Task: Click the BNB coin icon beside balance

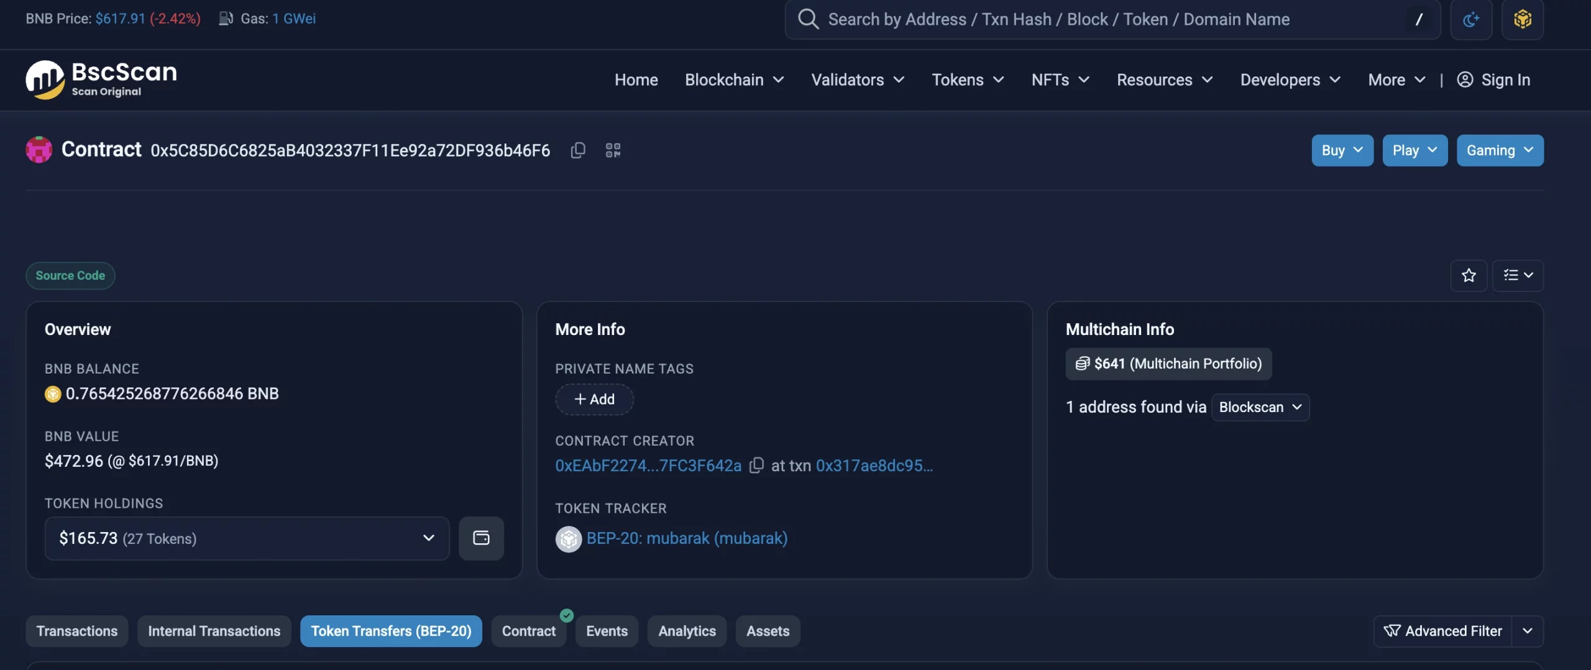Action: [x=53, y=394]
